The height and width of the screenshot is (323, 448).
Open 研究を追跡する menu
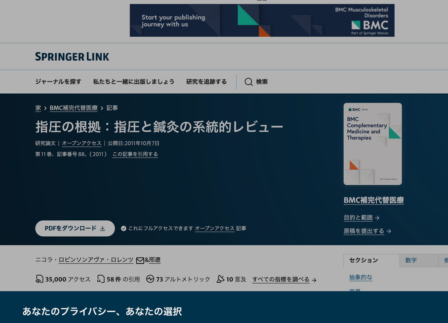pyautogui.click(x=206, y=82)
